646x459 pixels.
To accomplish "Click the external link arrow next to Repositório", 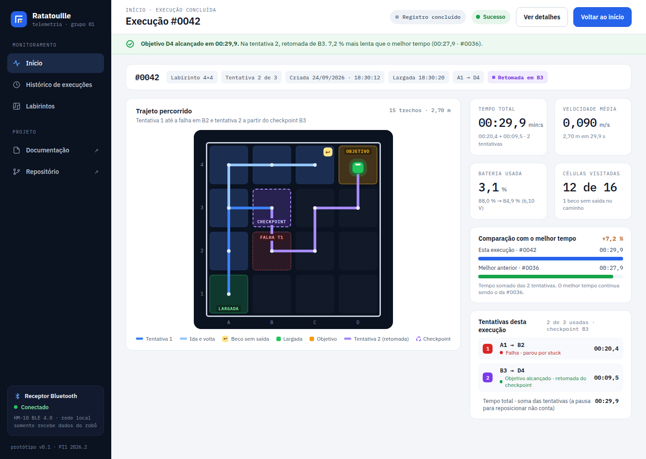I will click(x=96, y=172).
